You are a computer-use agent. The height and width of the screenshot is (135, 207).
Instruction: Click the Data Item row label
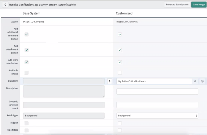click(13, 81)
